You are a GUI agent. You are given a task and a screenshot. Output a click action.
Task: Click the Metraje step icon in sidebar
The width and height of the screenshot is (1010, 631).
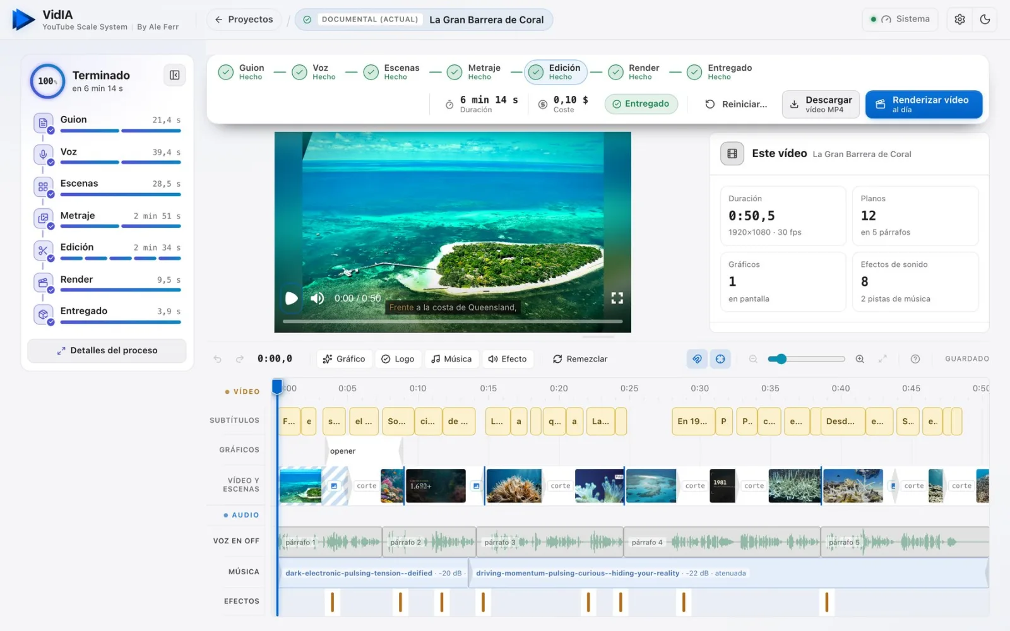pos(43,218)
